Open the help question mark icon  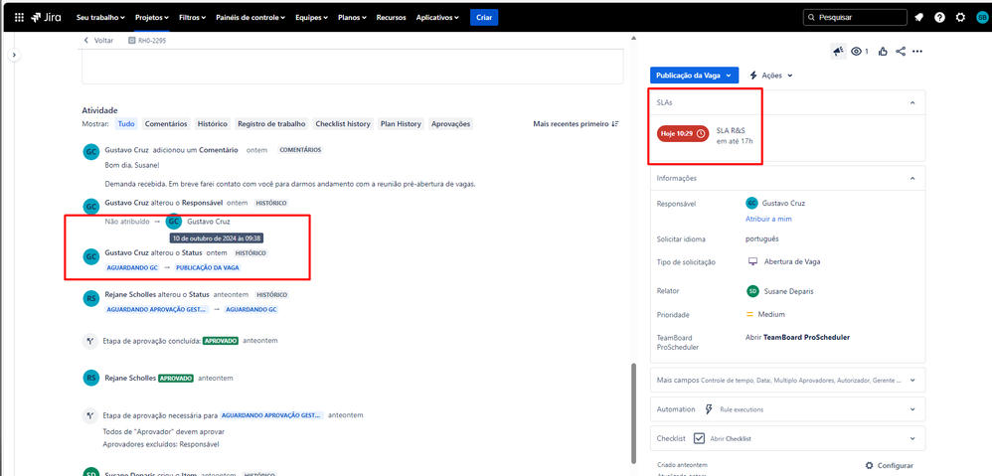click(x=939, y=18)
